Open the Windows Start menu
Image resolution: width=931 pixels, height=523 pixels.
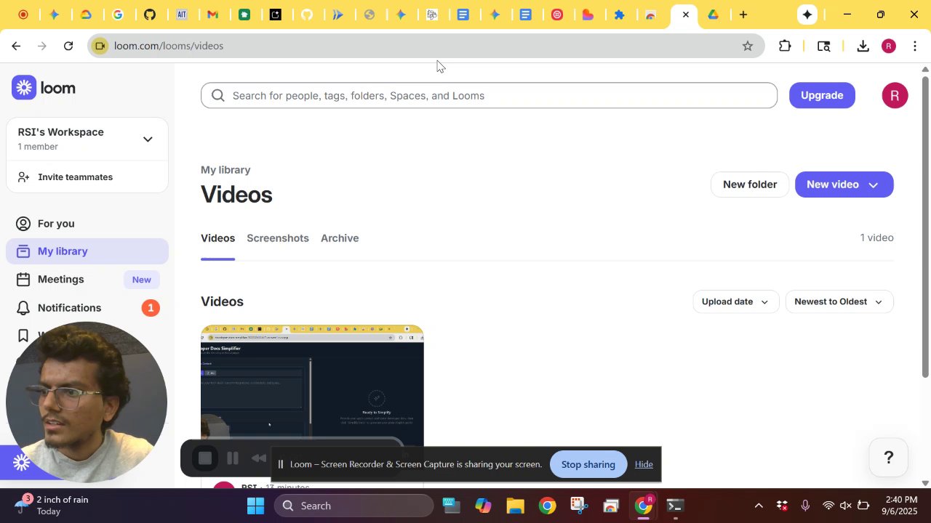click(255, 506)
